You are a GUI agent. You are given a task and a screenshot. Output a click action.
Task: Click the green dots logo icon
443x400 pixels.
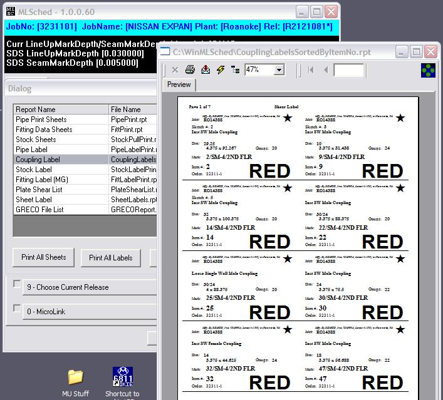tap(427, 70)
